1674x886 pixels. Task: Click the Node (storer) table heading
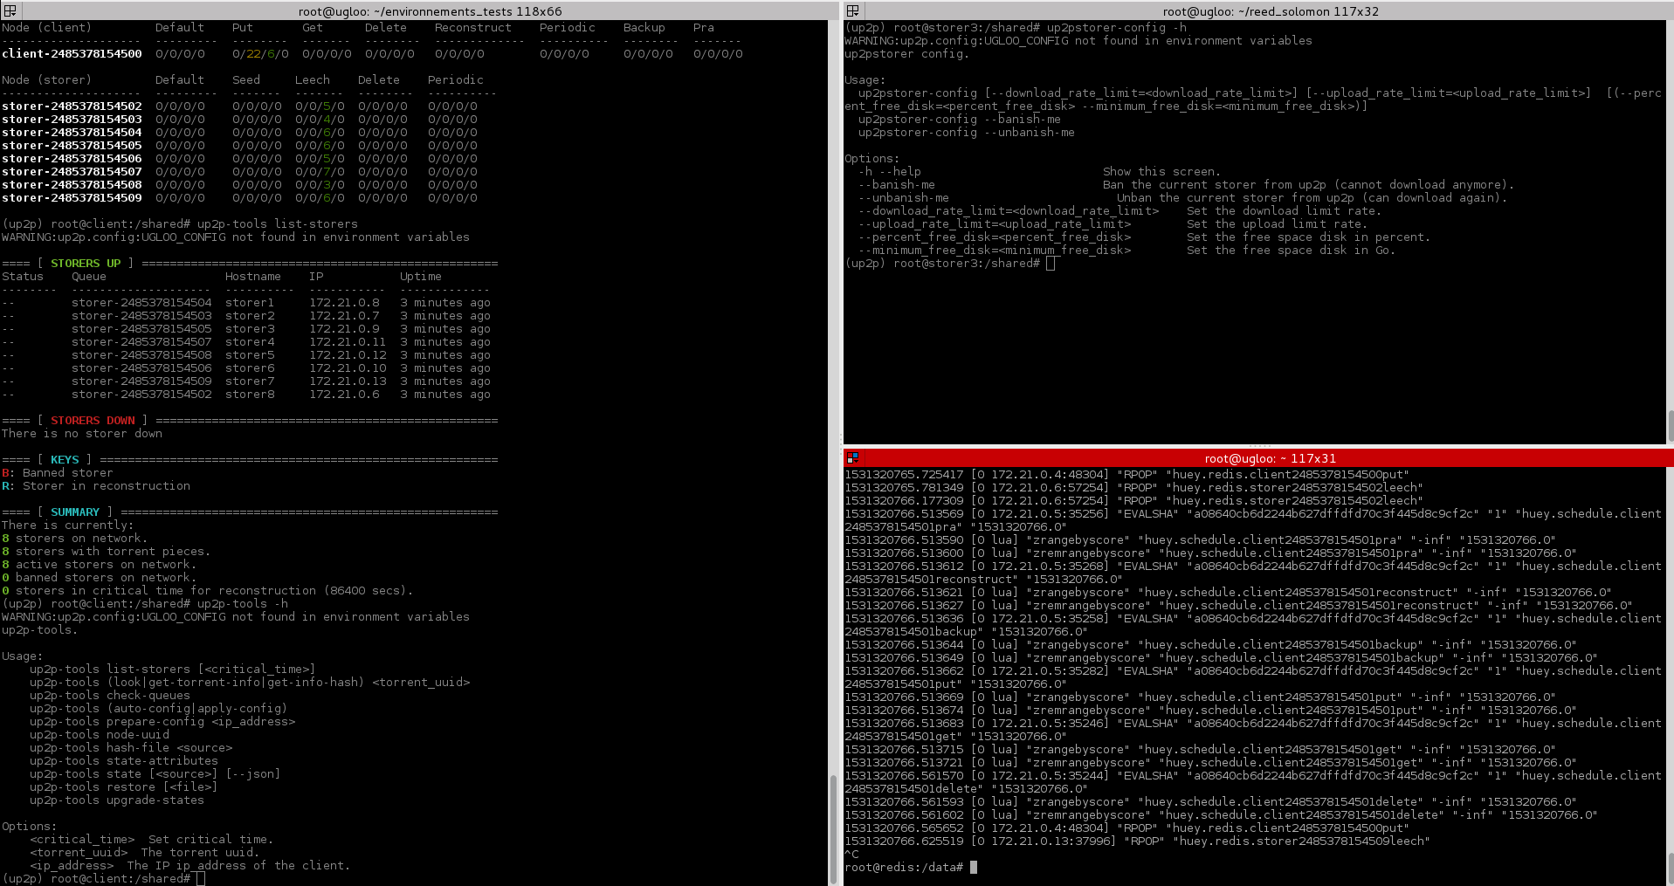point(46,80)
